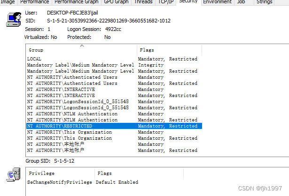
Task: Sort by the Group column header
Action: (81, 50)
